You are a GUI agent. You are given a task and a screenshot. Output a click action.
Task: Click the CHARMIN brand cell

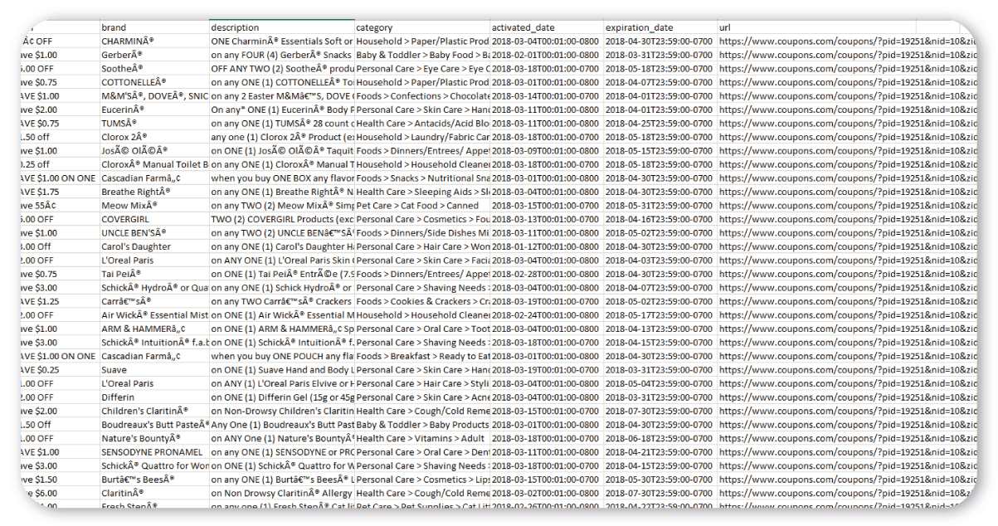point(154,41)
